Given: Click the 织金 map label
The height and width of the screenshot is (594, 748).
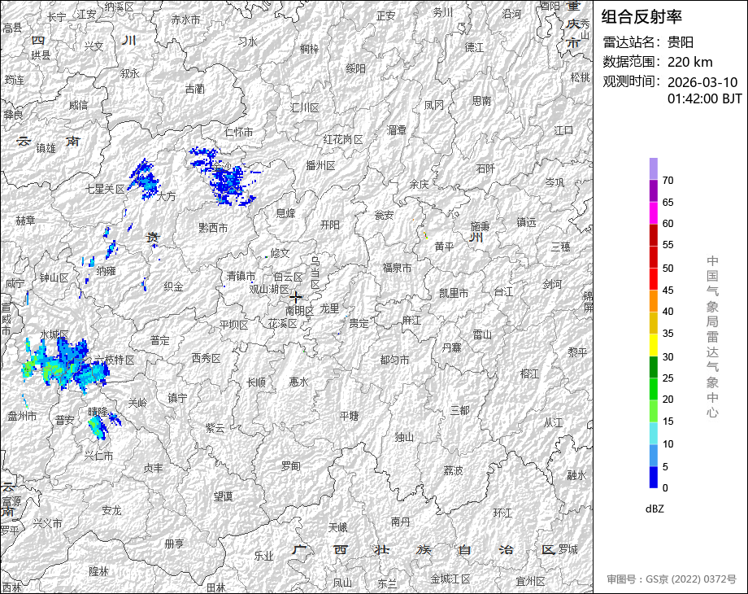Looking at the screenshot, I should coord(173,286).
